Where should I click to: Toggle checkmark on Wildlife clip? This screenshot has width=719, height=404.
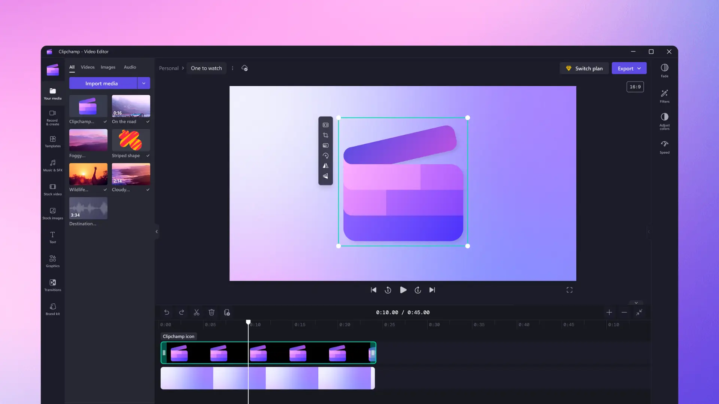[105, 189]
